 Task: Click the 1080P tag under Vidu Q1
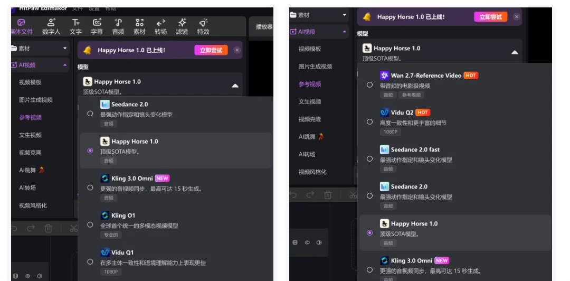[x=110, y=272]
